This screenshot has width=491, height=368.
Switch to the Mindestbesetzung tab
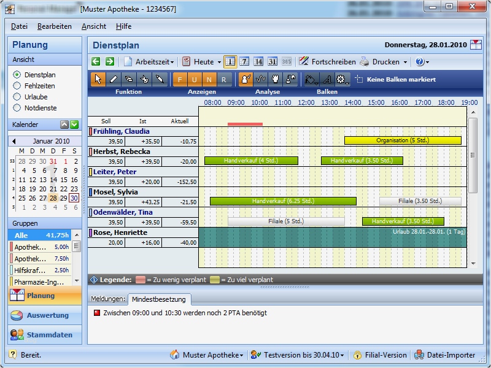[158, 299]
